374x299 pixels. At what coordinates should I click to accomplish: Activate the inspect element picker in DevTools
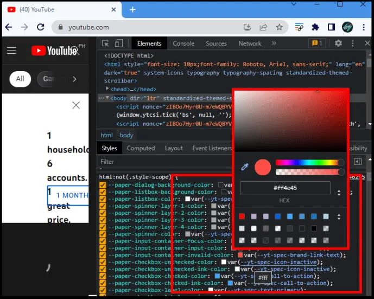[x=105, y=43]
